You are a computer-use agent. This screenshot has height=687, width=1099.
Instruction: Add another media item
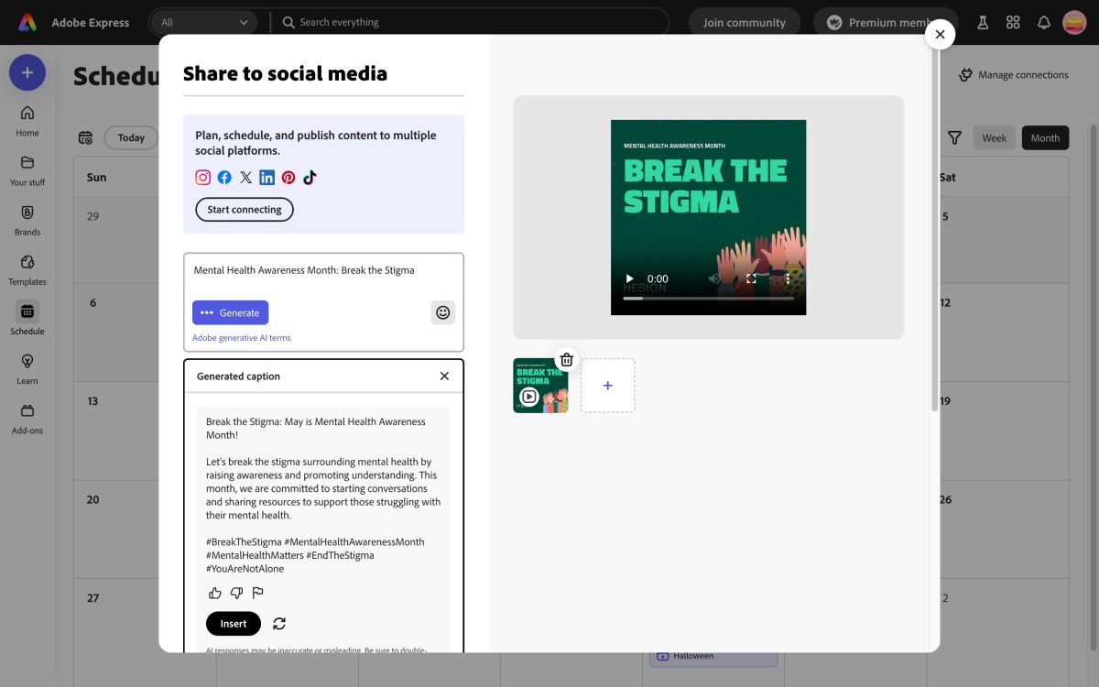(x=608, y=386)
